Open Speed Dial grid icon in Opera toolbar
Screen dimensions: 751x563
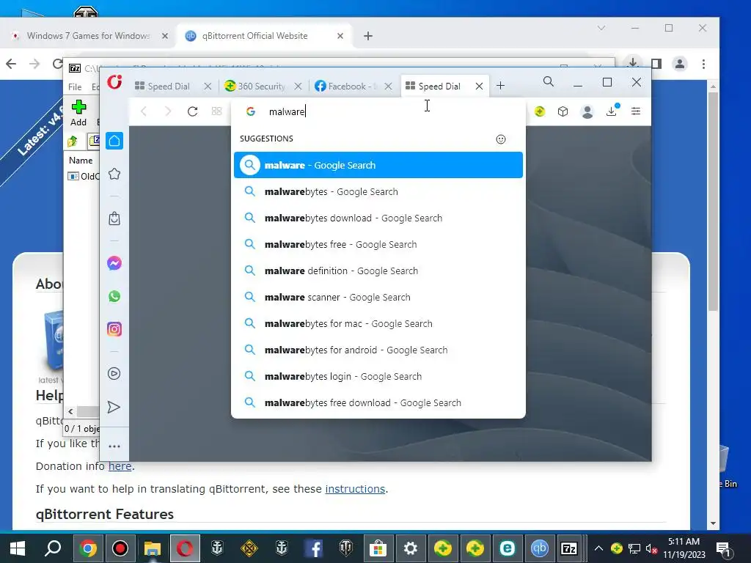216,111
